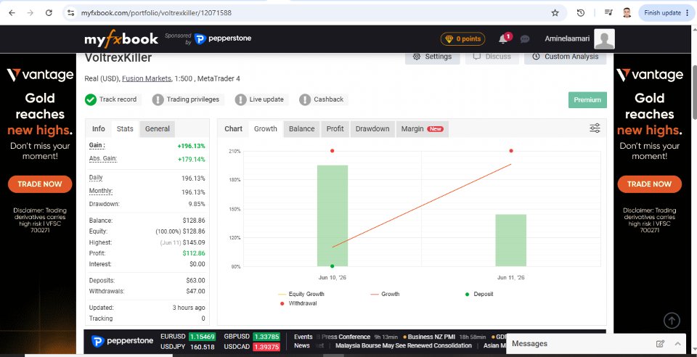This screenshot has height=357, width=697.
Task: Open Chrome three-dot menu
Action: (x=688, y=13)
